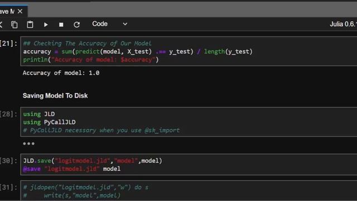Restart the kernel with the refresh icon

[77, 25]
